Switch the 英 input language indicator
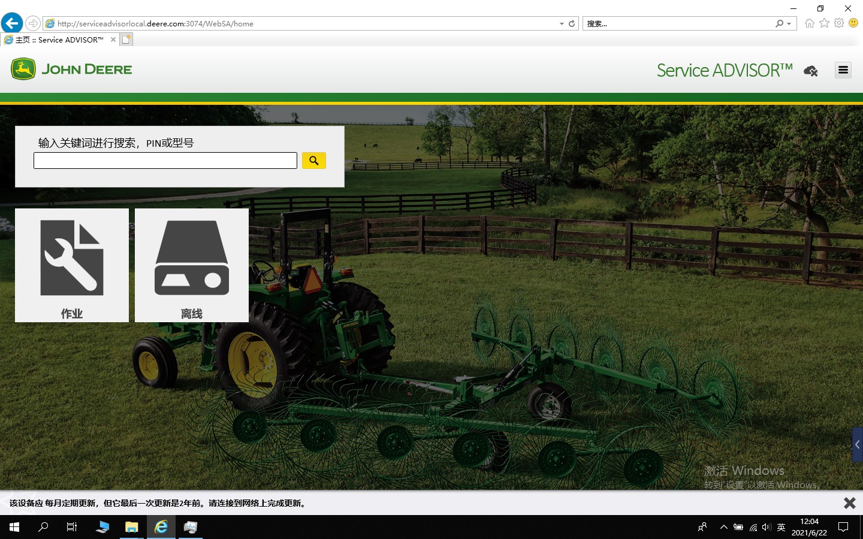 pos(781,527)
